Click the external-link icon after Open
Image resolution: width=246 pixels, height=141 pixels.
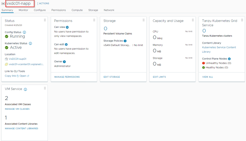(x=28, y=76)
